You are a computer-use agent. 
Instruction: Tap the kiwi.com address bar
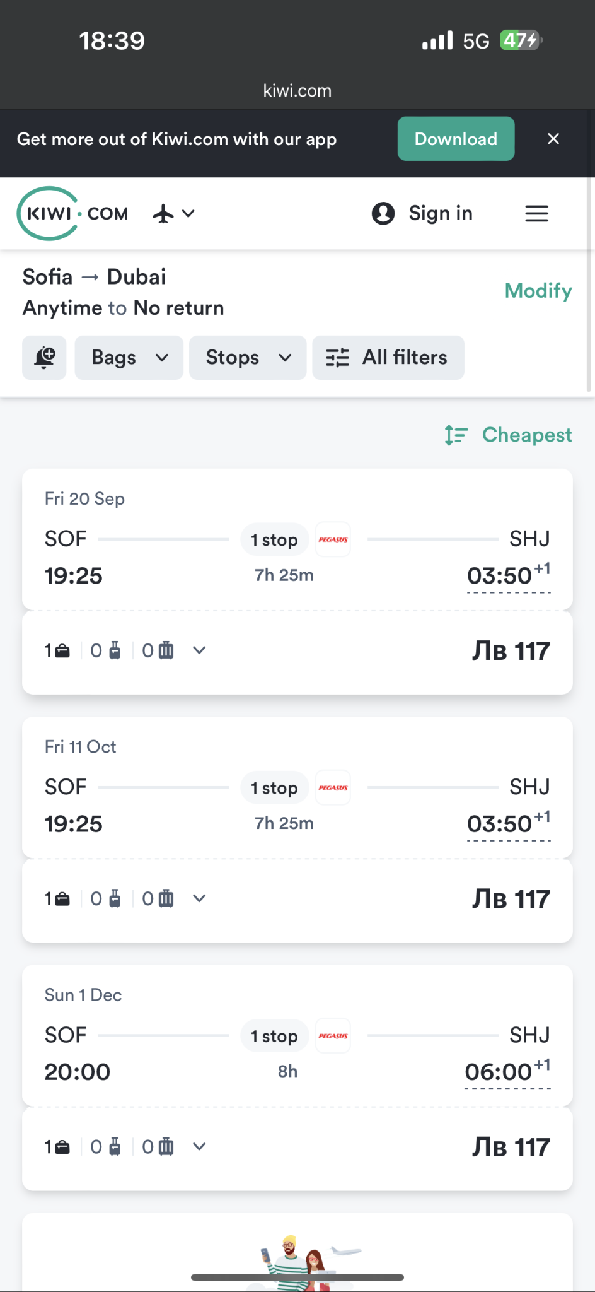pos(297,91)
